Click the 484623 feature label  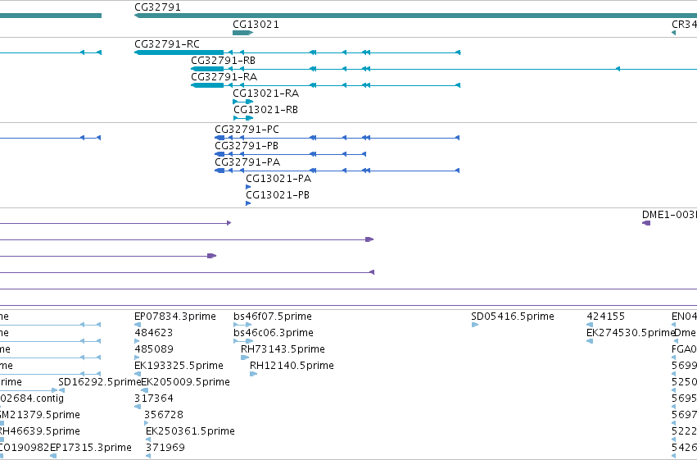pos(154,333)
